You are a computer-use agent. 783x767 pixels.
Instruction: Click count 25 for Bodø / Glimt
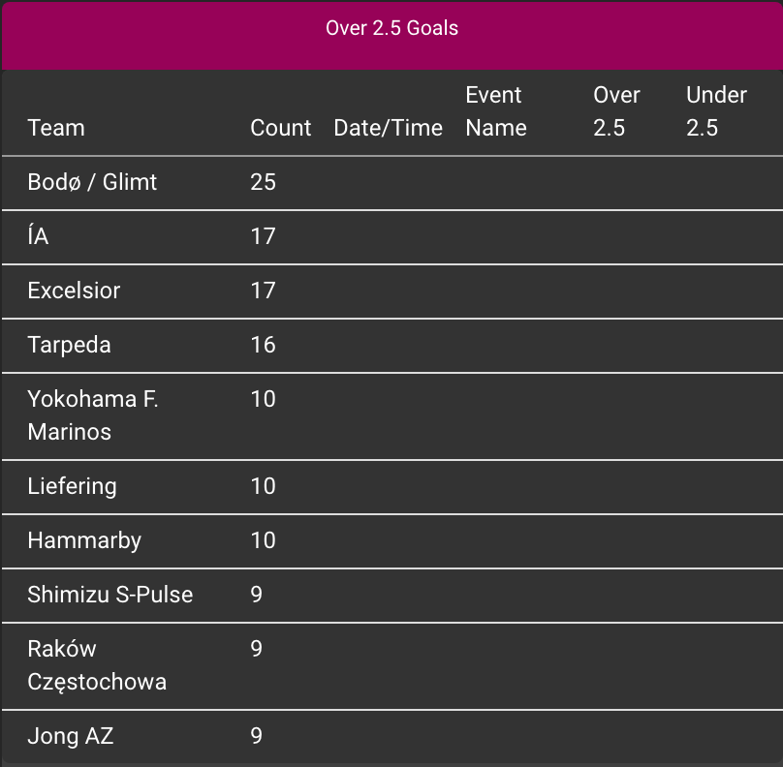click(x=264, y=182)
